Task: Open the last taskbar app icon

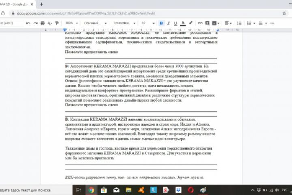Action: click(203, 190)
